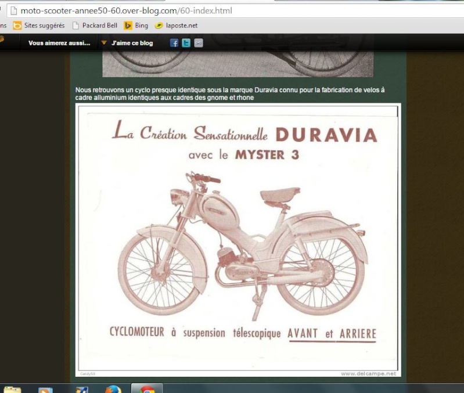Click the orange arrow beside J'aime ce blog
Image resolution: width=464 pixels, height=393 pixels.
[104, 43]
